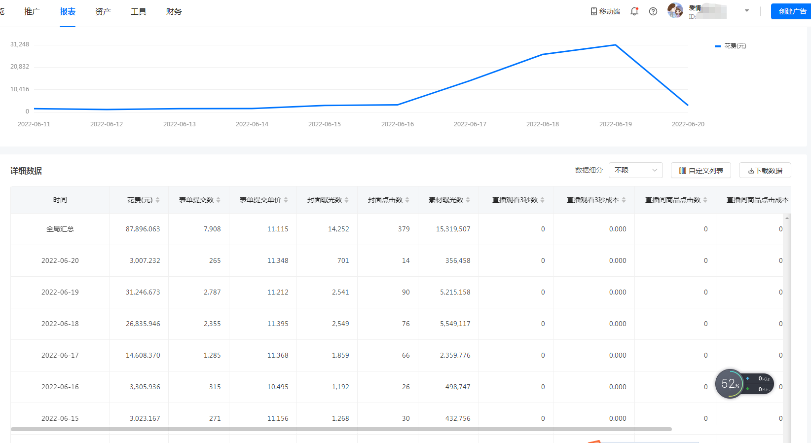Sort by 素材曝光数 column sort icon
Screen dimensions: 811x443
(x=468, y=200)
